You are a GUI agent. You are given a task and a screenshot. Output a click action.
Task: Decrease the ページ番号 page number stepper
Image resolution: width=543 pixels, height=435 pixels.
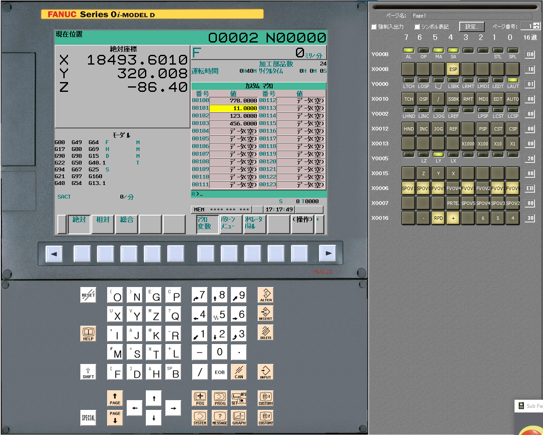click(x=537, y=28)
